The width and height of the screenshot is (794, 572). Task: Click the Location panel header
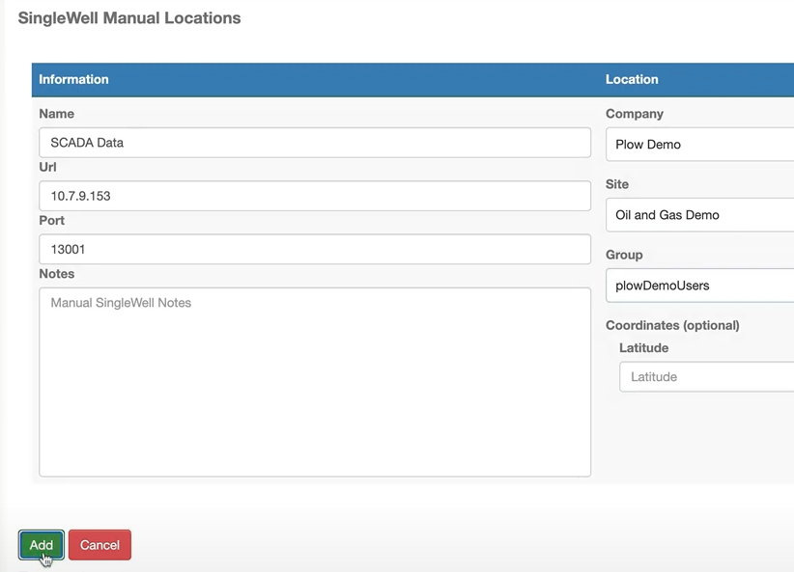click(x=632, y=79)
